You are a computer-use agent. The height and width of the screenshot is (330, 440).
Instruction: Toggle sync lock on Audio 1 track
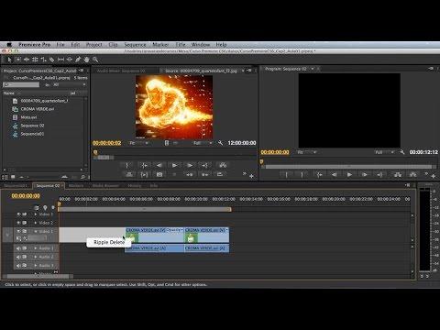pyautogui.click(x=25, y=248)
